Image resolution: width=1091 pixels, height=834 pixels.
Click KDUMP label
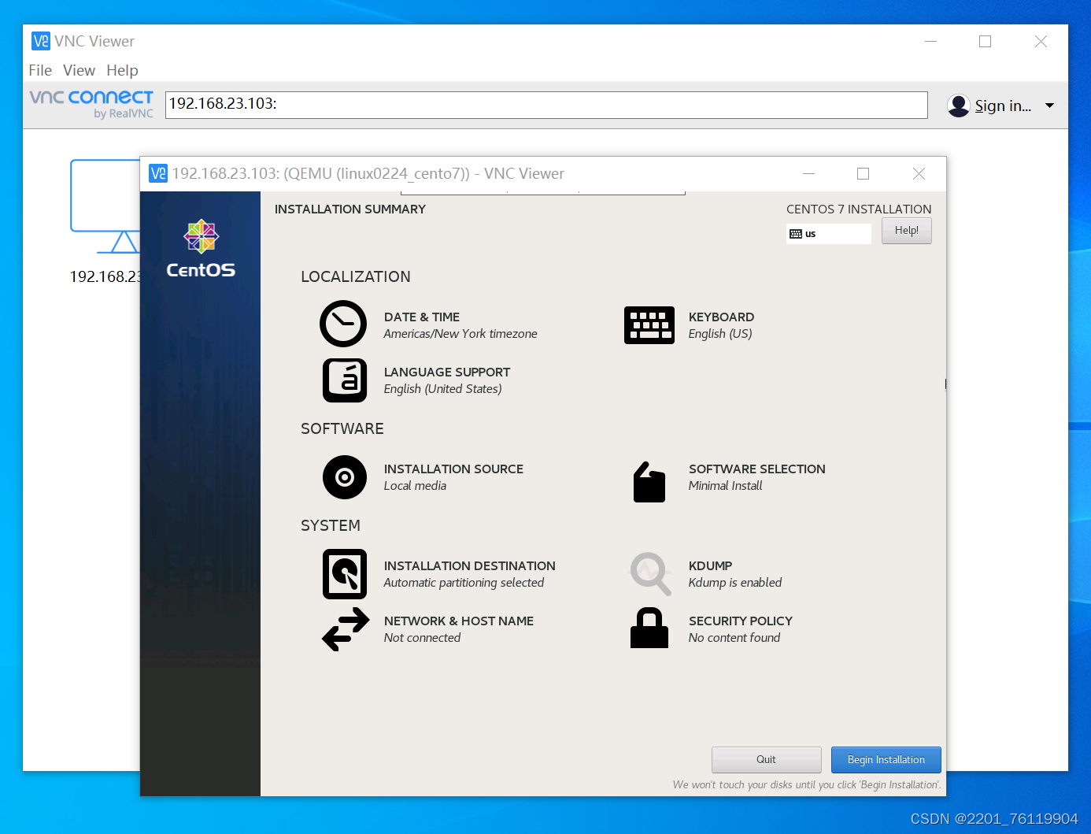click(x=710, y=565)
